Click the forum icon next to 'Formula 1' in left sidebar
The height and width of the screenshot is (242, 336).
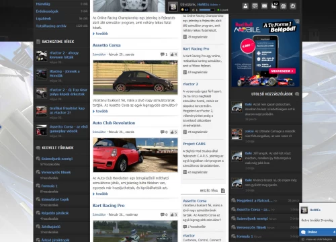pyautogui.click(x=38, y=186)
